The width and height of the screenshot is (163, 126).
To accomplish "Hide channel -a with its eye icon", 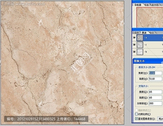I will pyautogui.click(x=134, y=38).
